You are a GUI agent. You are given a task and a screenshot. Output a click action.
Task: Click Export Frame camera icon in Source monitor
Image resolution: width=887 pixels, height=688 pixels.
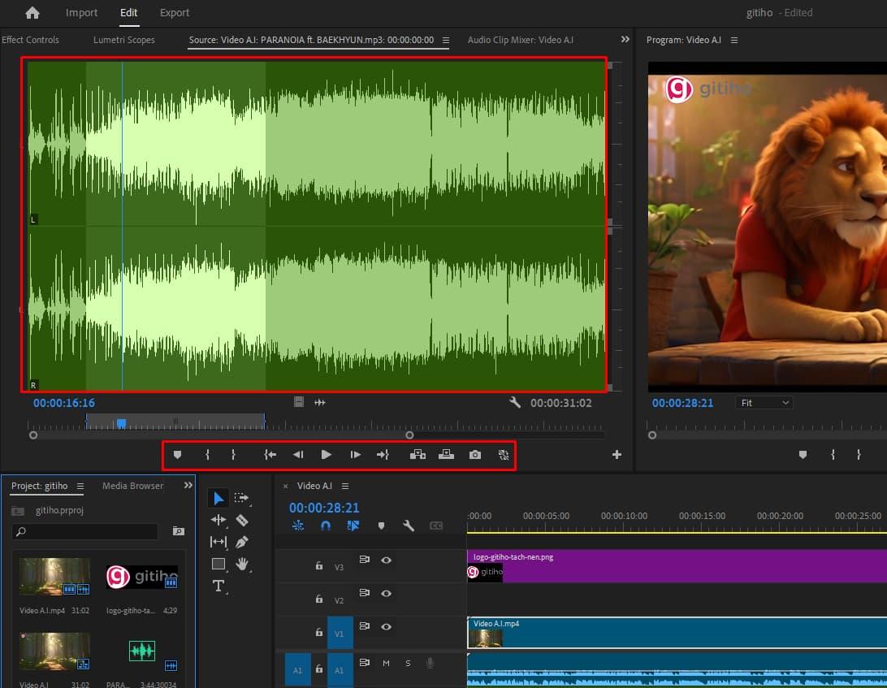(475, 455)
